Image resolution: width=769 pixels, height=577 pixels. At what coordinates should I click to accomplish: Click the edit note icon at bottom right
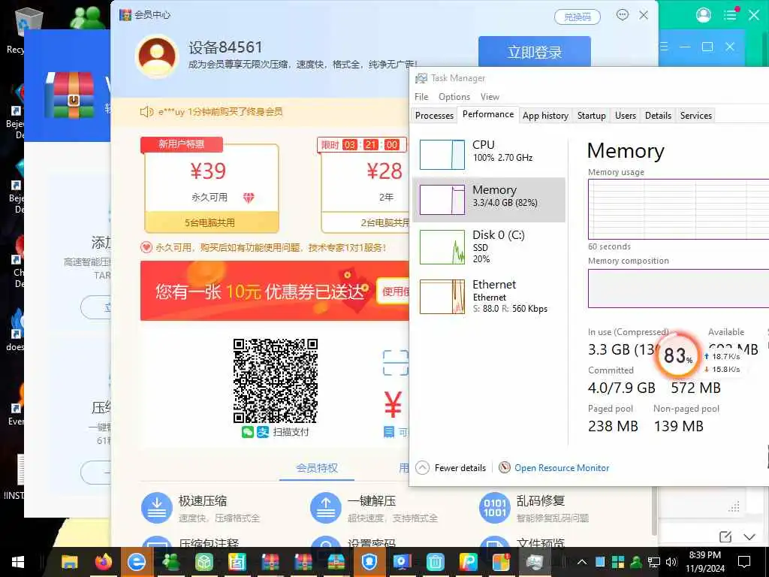click(725, 536)
